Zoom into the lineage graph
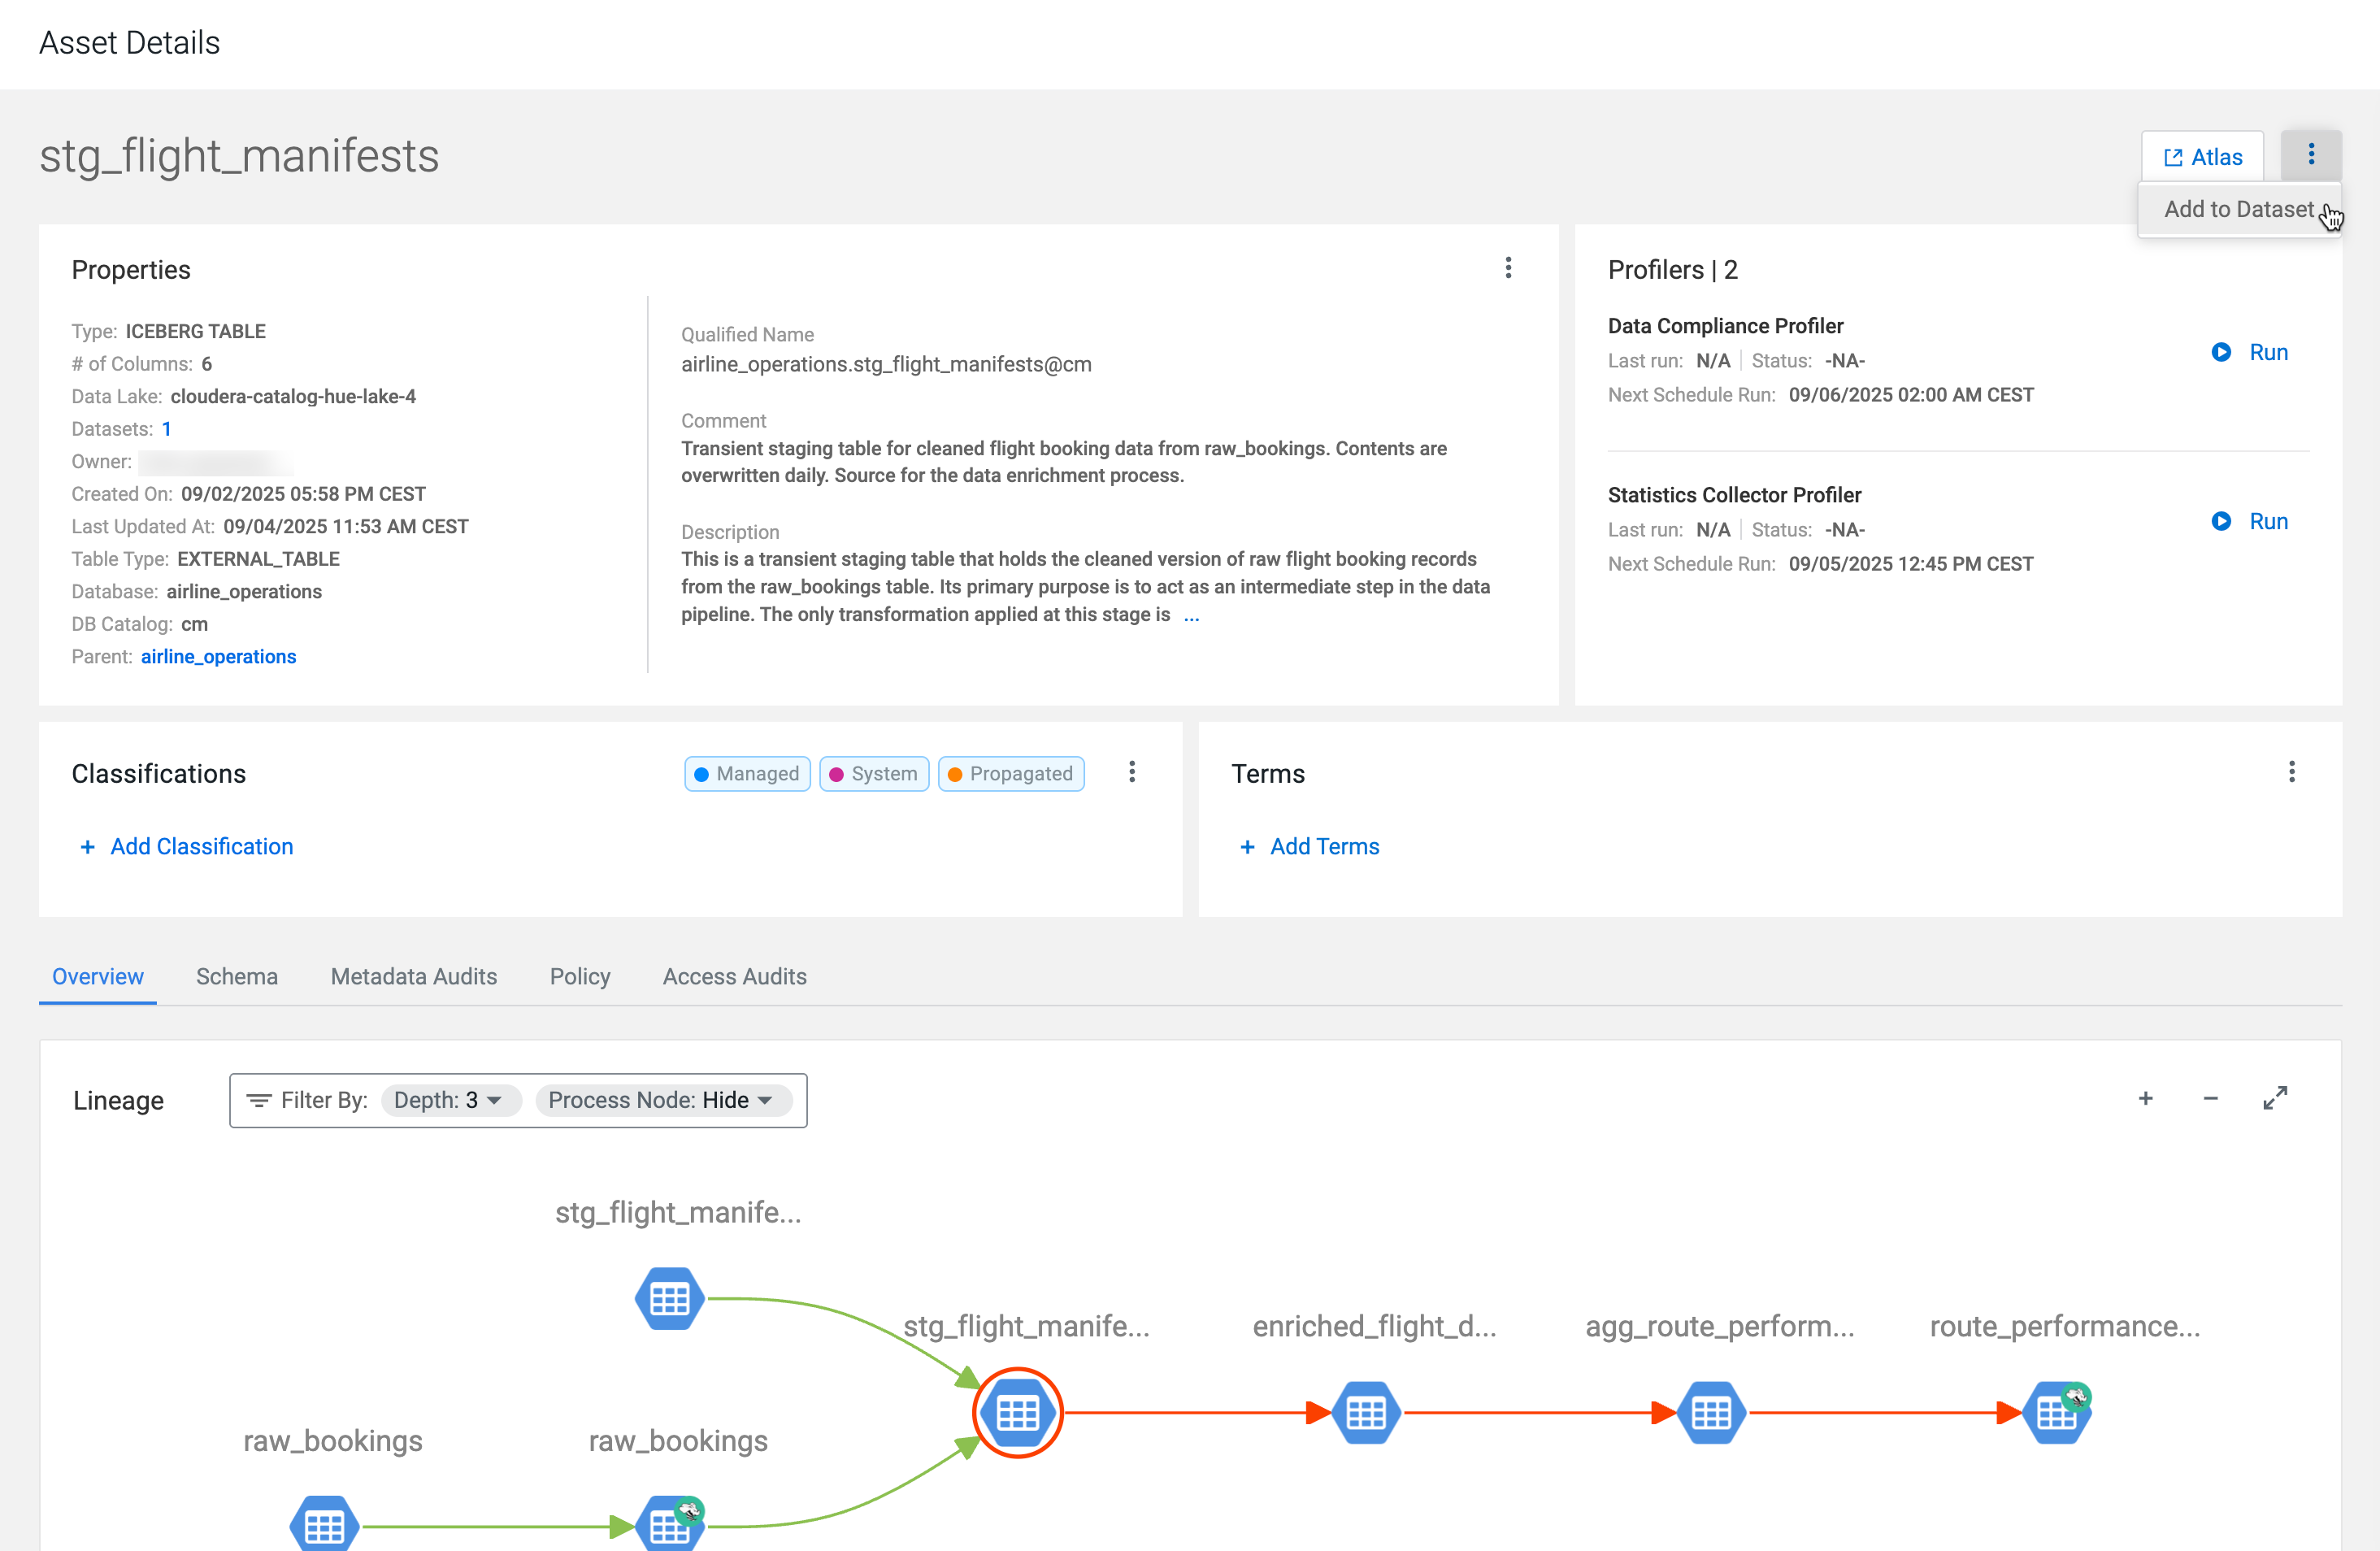The image size is (2380, 1551). 2145,1098
